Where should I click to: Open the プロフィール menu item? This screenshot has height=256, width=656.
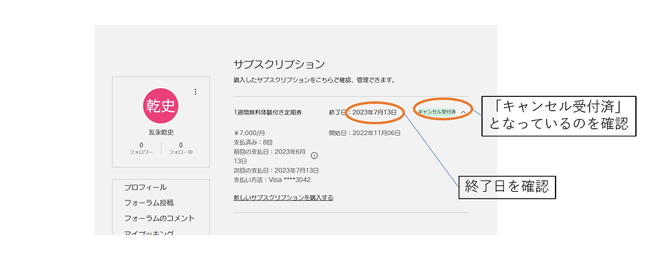tap(145, 188)
